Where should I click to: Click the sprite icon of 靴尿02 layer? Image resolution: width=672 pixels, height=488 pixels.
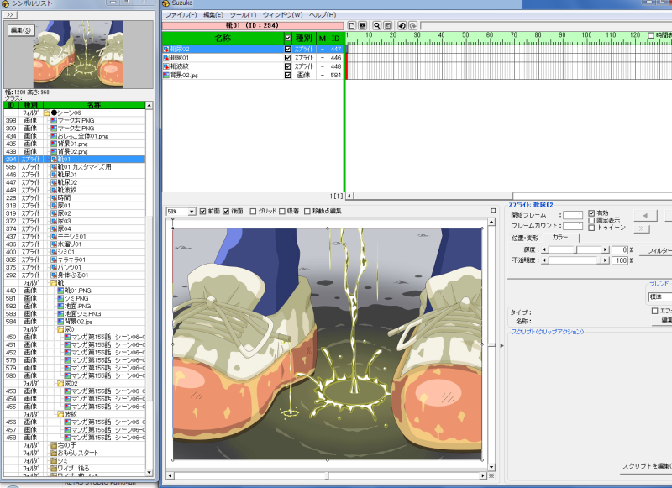[x=166, y=50]
